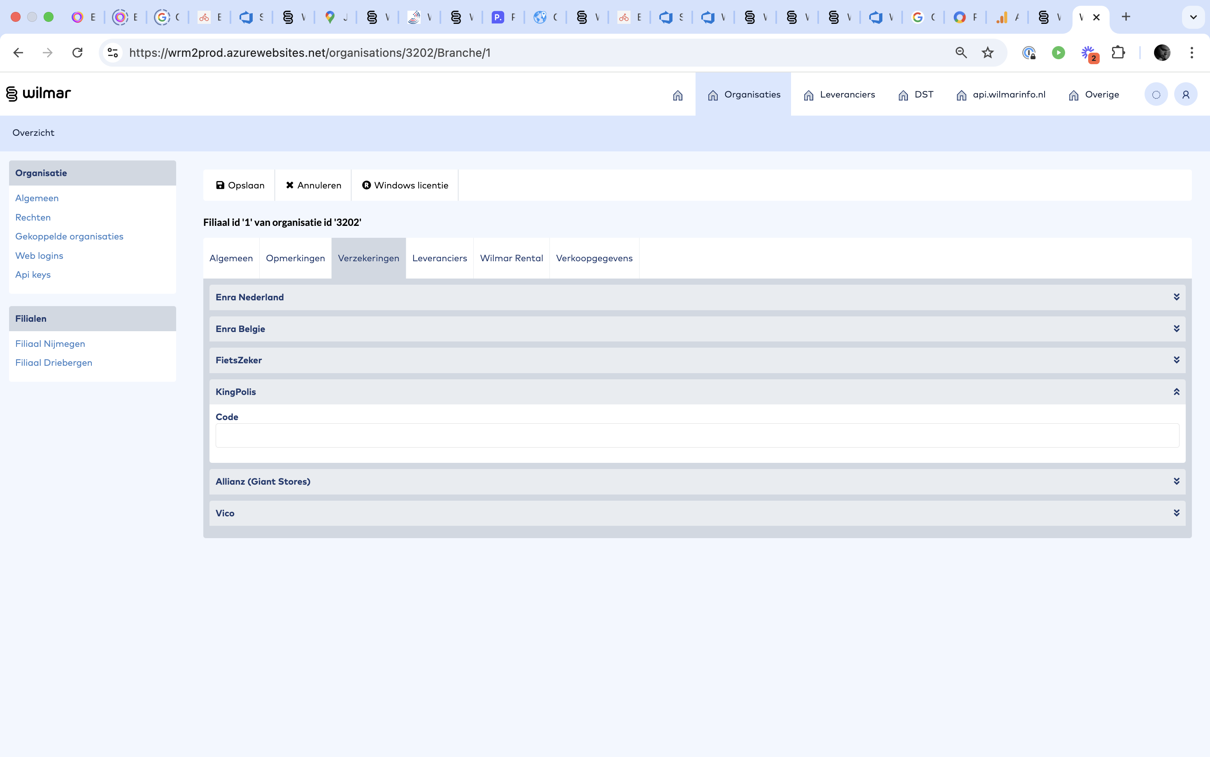Open the user profile icon
Viewport: 1210px width, 757px height.
pyautogui.click(x=1185, y=95)
